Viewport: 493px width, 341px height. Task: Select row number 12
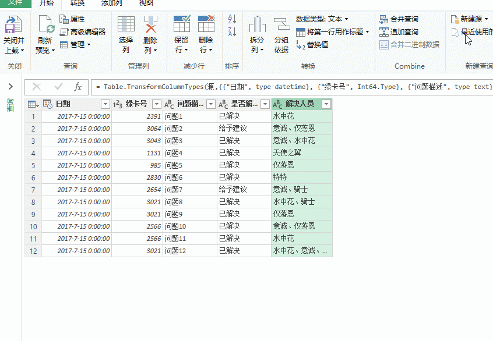click(x=33, y=251)
